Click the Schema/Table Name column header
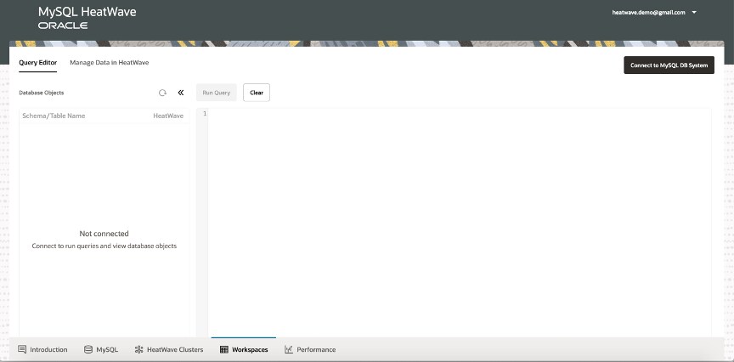The image size is (734, 362). 54,116
